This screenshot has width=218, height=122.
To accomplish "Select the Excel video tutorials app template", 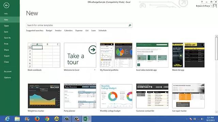I will point(152,55).
